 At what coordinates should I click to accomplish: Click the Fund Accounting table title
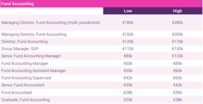coord(17,4)
